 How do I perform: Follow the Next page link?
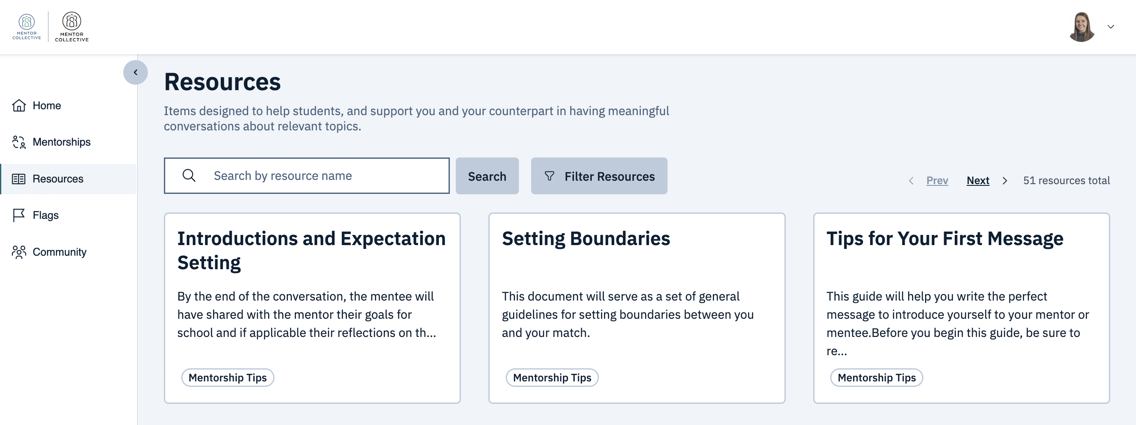click(978, 180)
